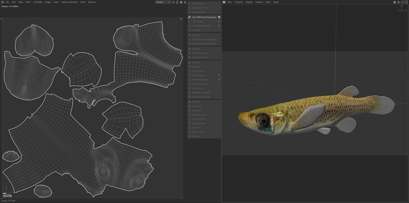Image resolution: width=409 pixels, height=203 pixels.
Task: Click the Add UV Pins command
Action: pos(198,4)
